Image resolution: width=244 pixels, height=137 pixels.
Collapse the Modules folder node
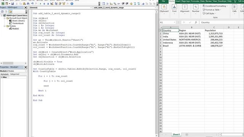tap(5, 26)
